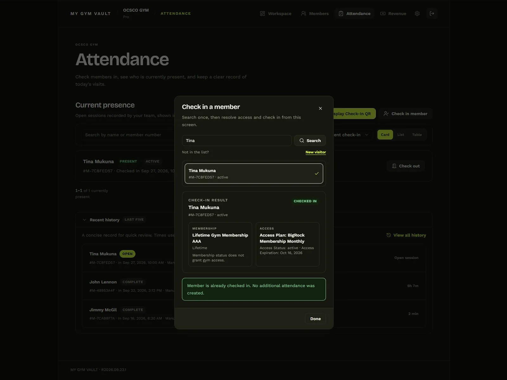Open the Workspace nav item
Image resolution: width=507 pixels, height=380 pixels.
click(x=276, y=14)
